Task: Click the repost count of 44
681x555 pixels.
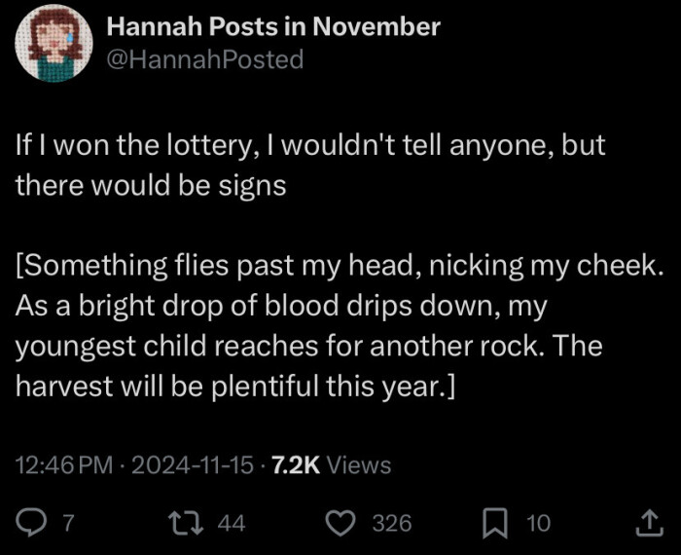Action: tap(231, 524)
